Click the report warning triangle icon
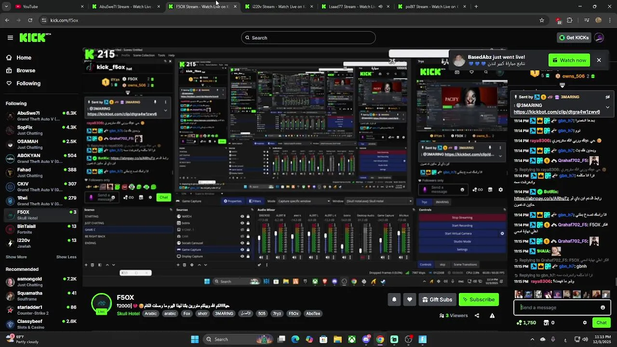The width and height of the screenshot is (617, 347). (492, 316)
